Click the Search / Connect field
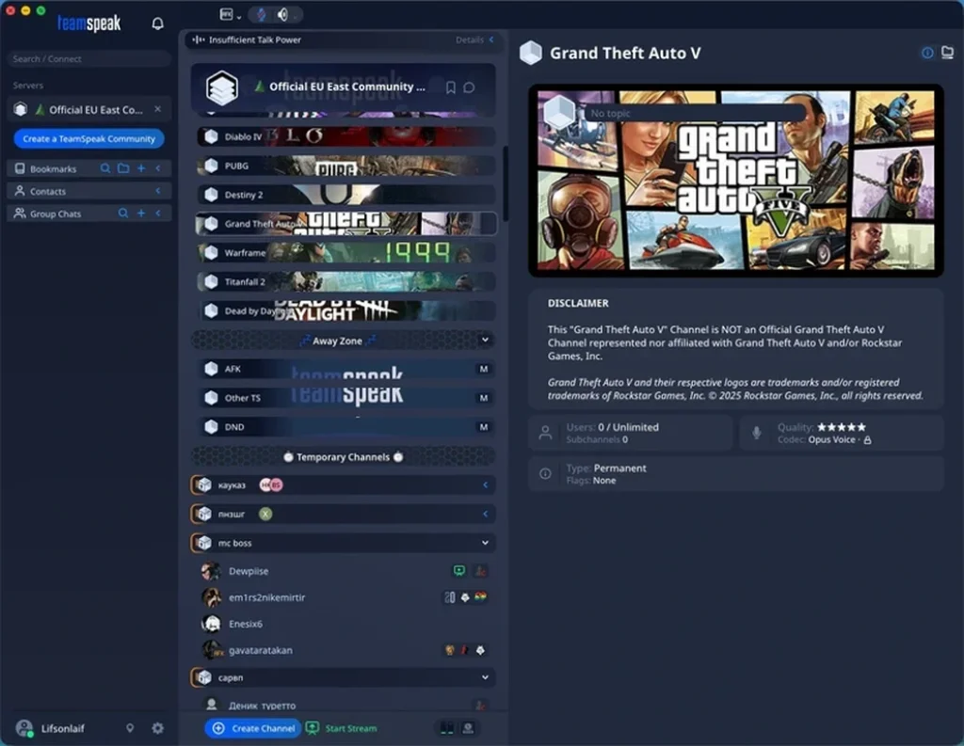Viewport: 964px width, 746px height. [88, 59]
